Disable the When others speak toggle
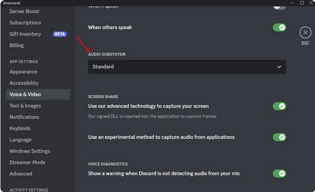 (x=279, y=27)
